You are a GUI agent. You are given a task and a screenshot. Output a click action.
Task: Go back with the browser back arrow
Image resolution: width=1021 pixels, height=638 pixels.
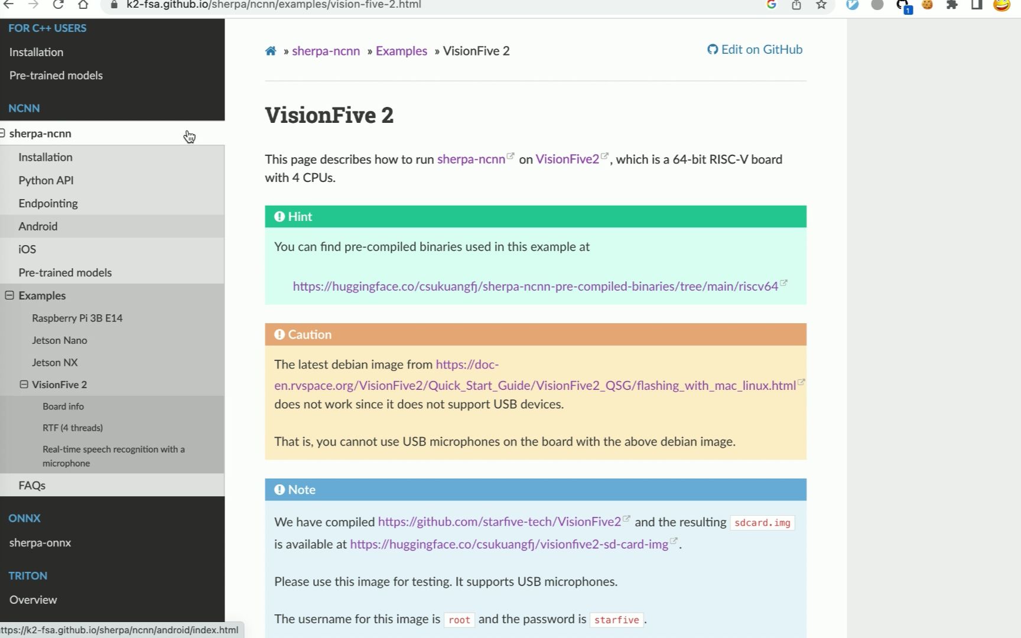pyautogui.click(x=9, y=5)
